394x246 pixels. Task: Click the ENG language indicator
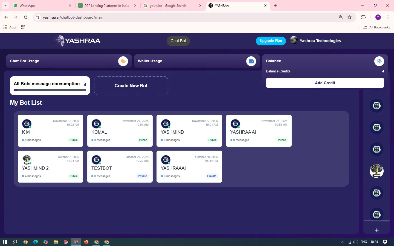(x=364, y=242)
